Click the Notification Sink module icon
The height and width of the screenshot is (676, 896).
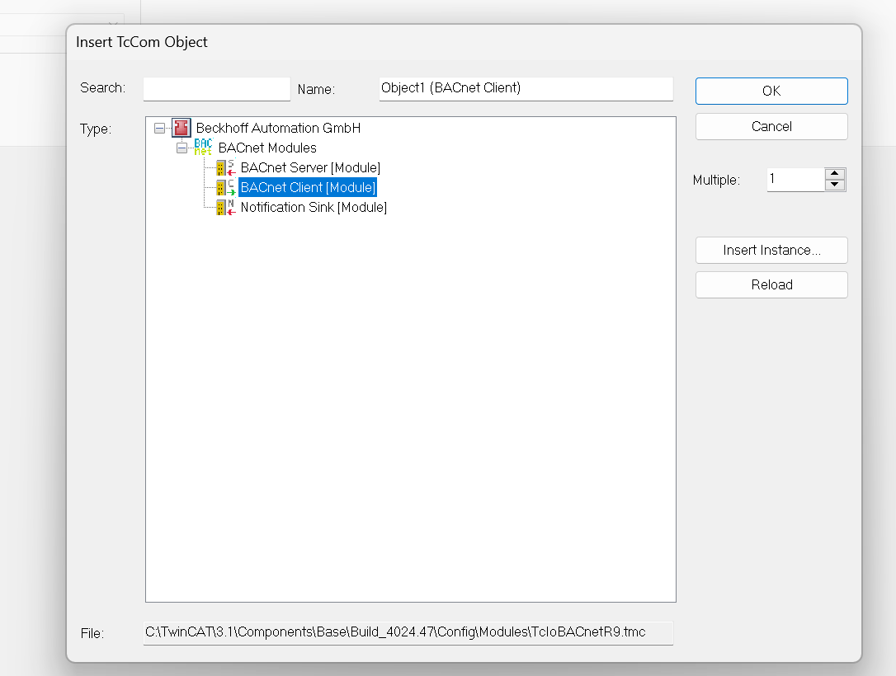point(226,207)
